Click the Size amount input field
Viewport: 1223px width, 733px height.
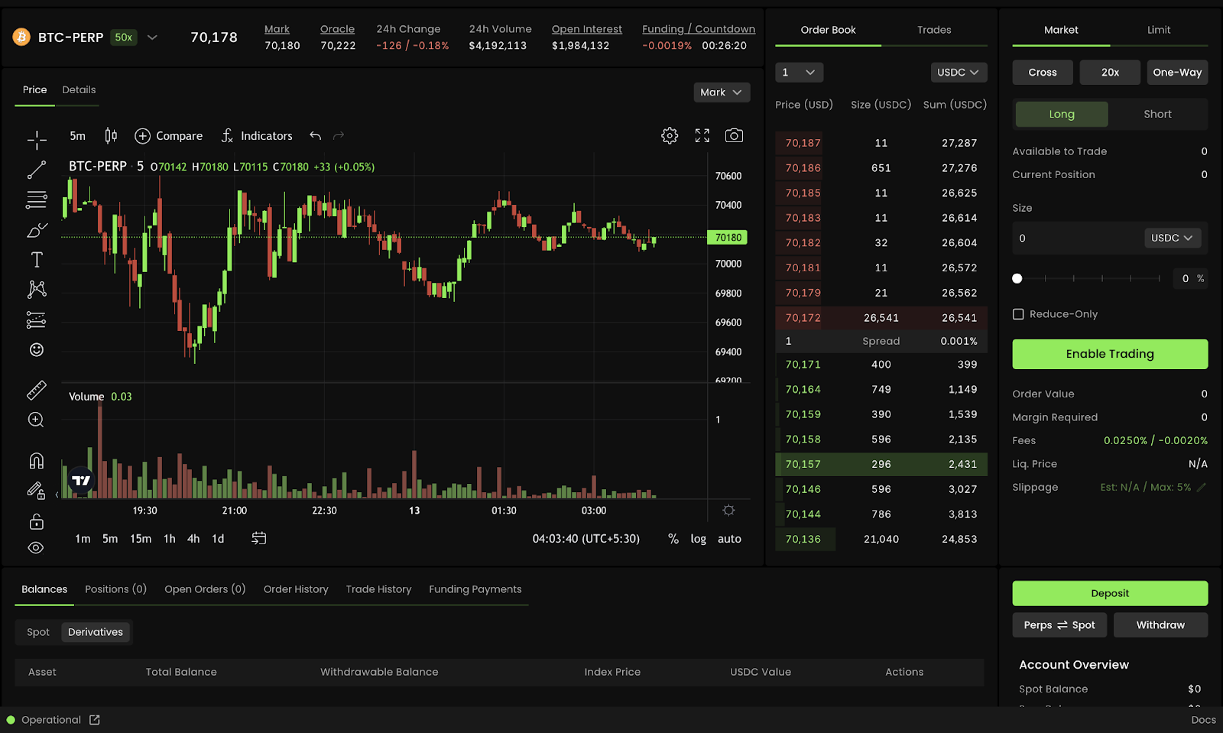[1078, 238]
